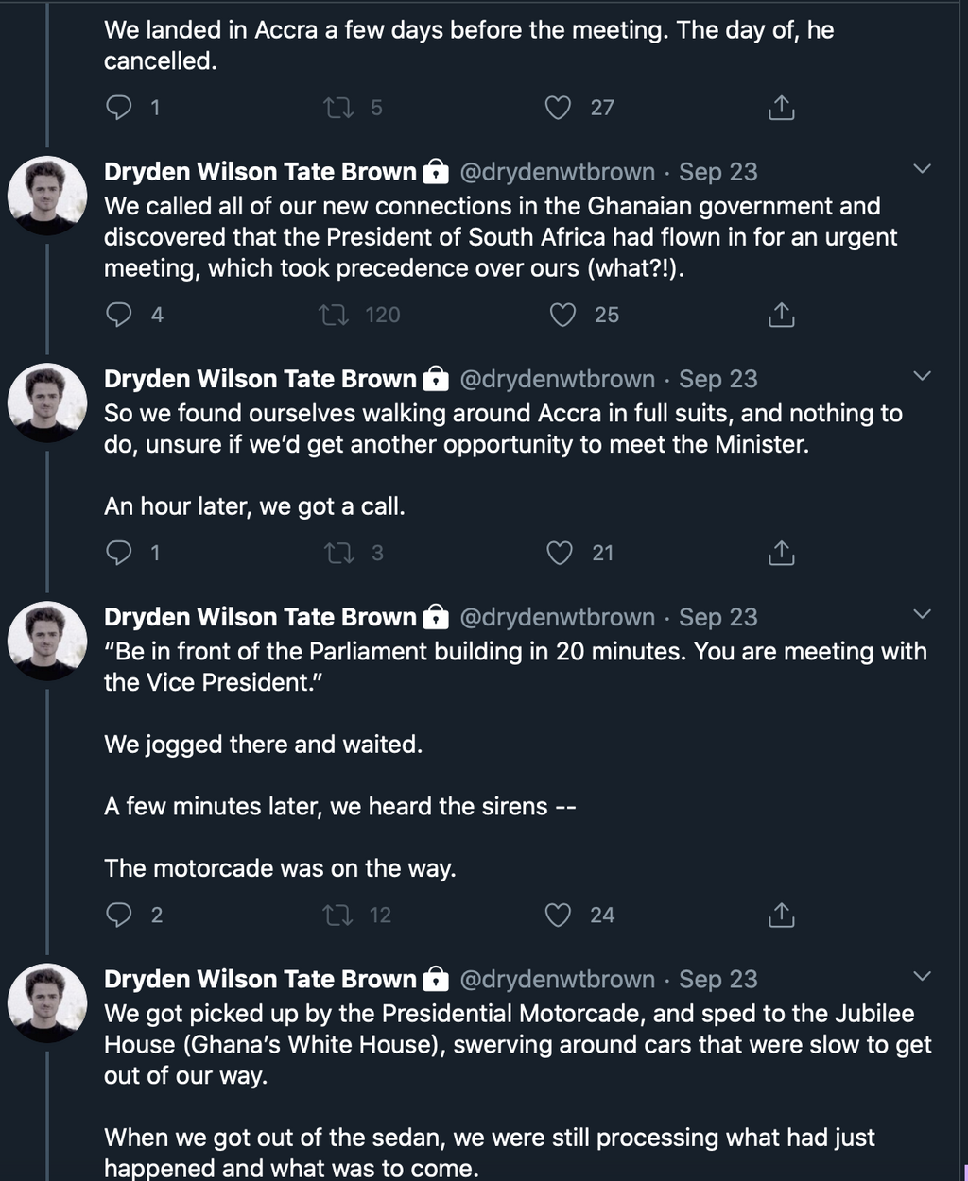The height and width of the screenshot is (1181, 968).
Task: Reply to the 'motorcade was on the way' tweet
Action: [x=119, y=915]
